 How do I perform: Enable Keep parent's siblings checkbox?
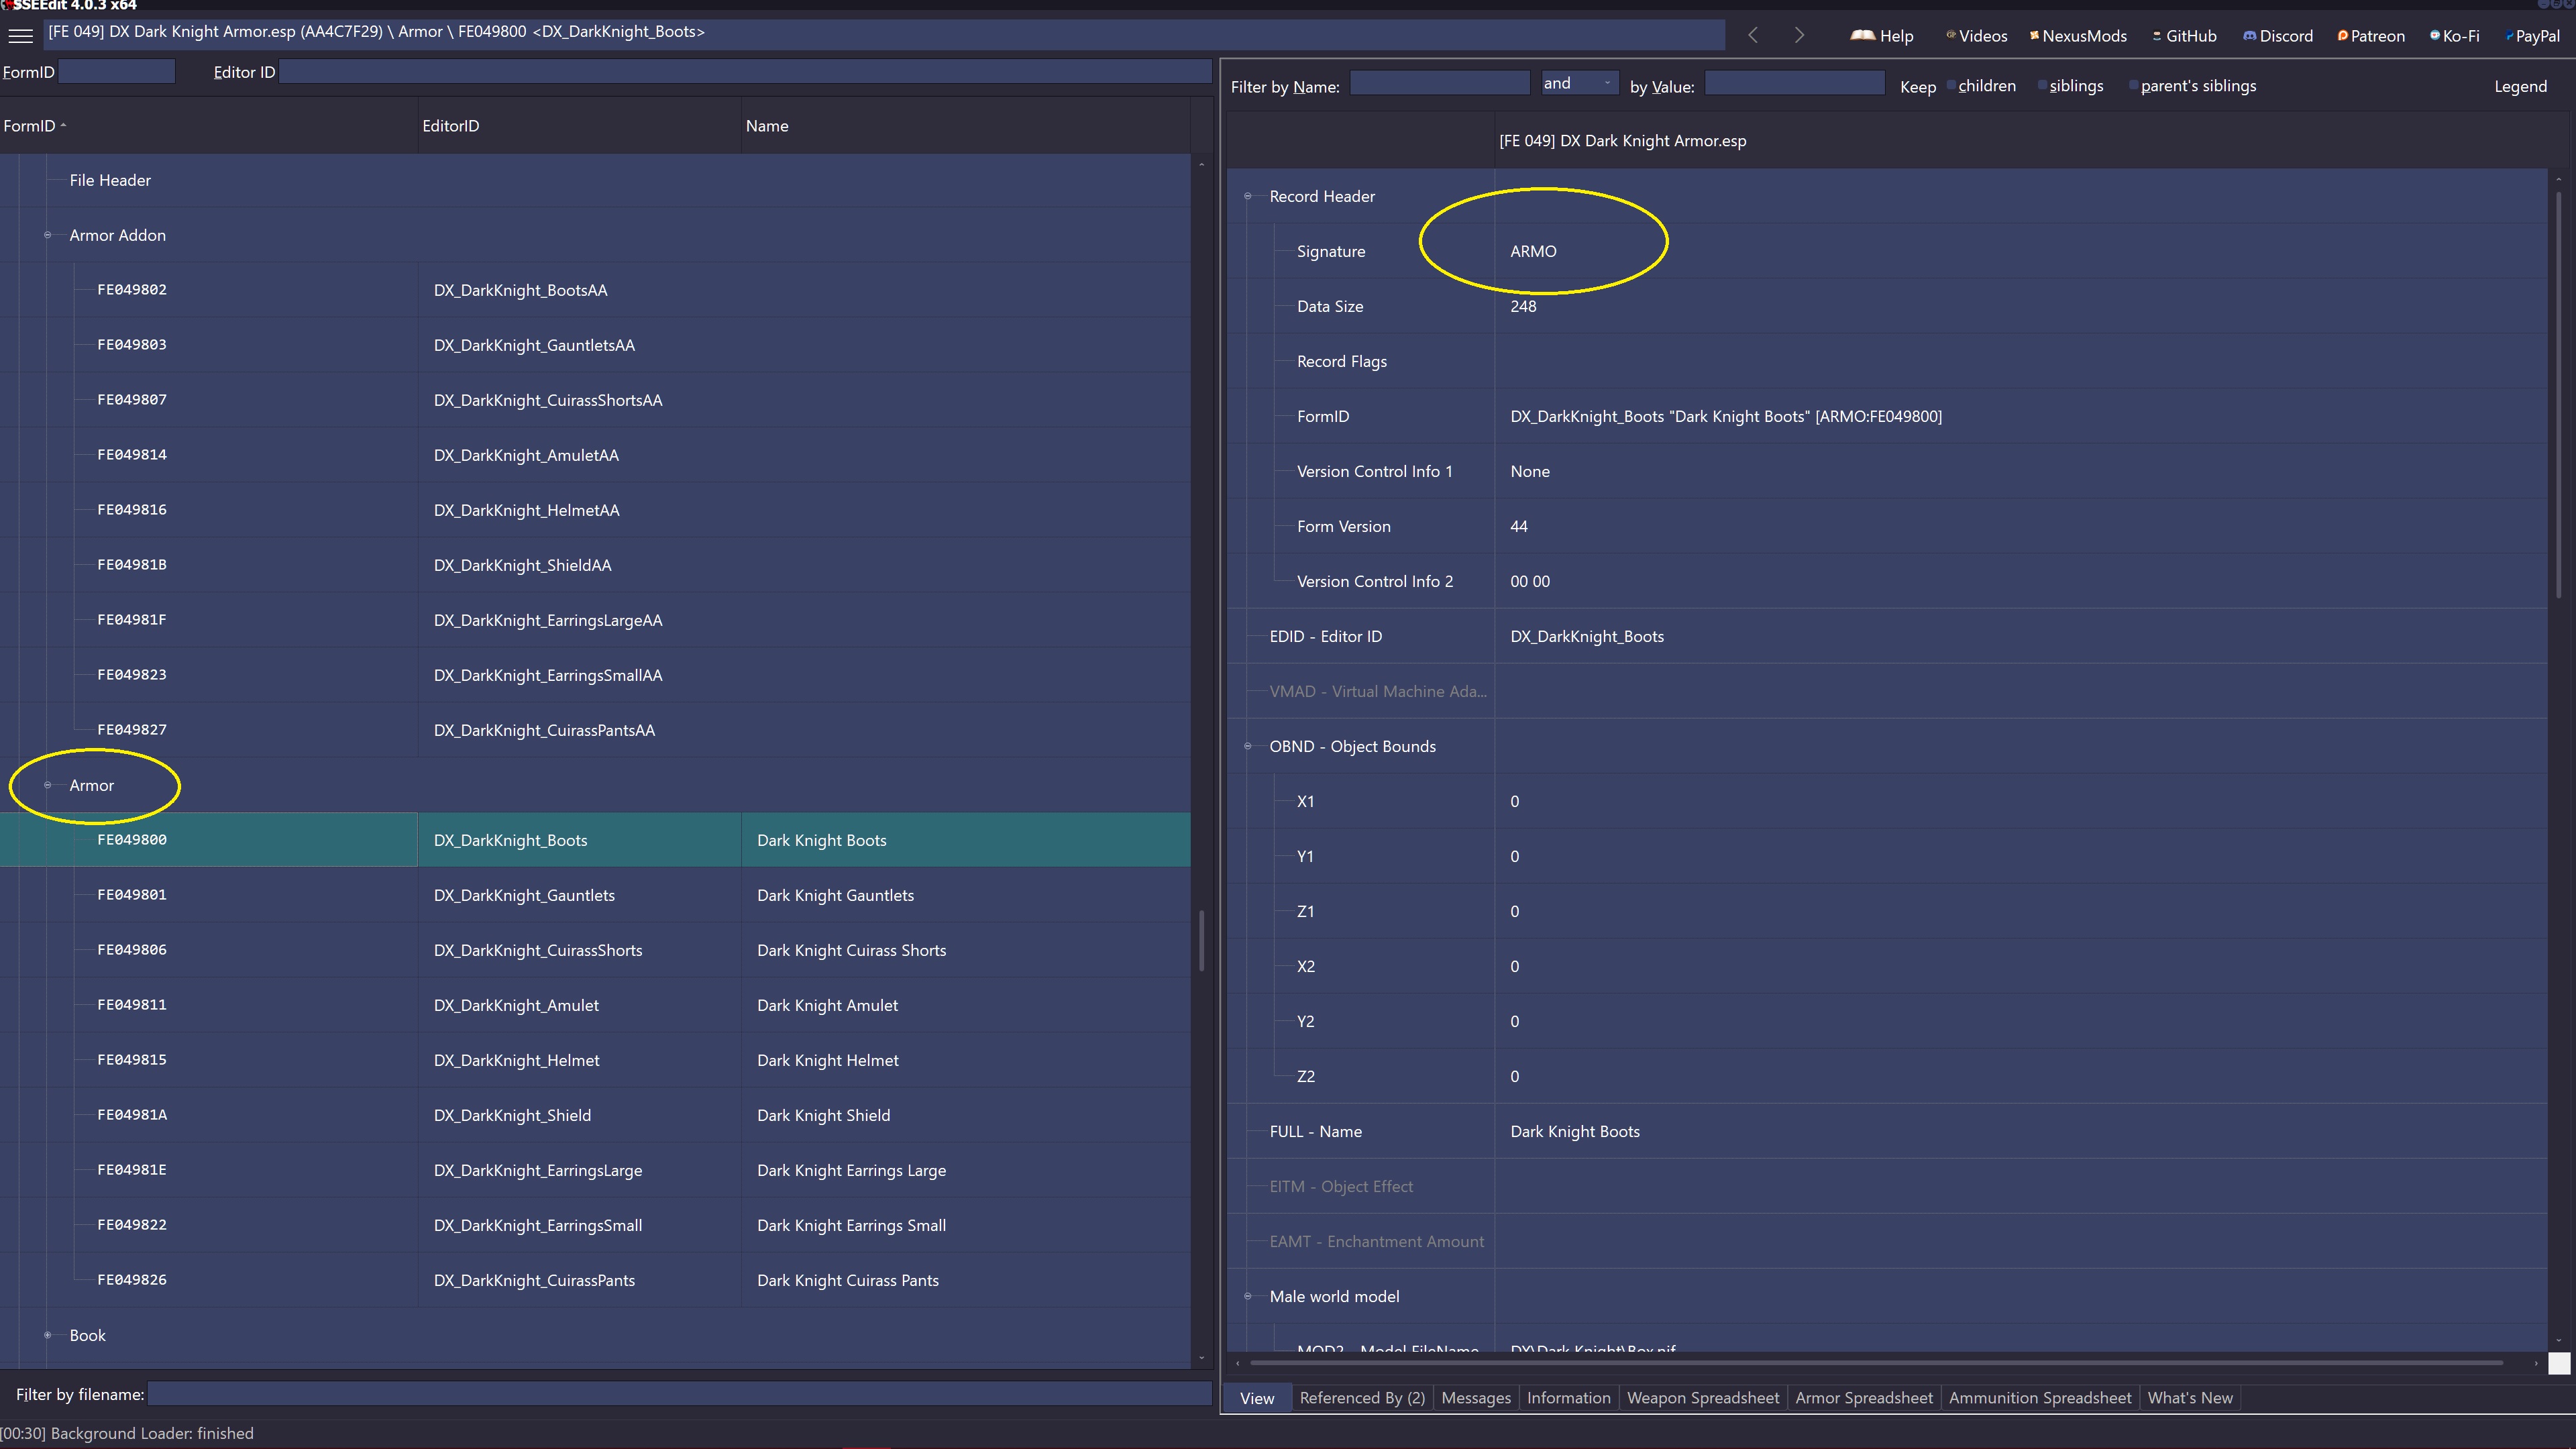point(2133,85)
